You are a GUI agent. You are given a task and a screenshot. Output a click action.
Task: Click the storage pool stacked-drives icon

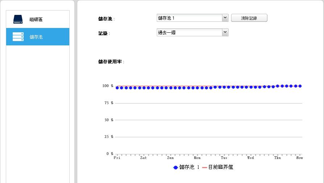point(18,37)
